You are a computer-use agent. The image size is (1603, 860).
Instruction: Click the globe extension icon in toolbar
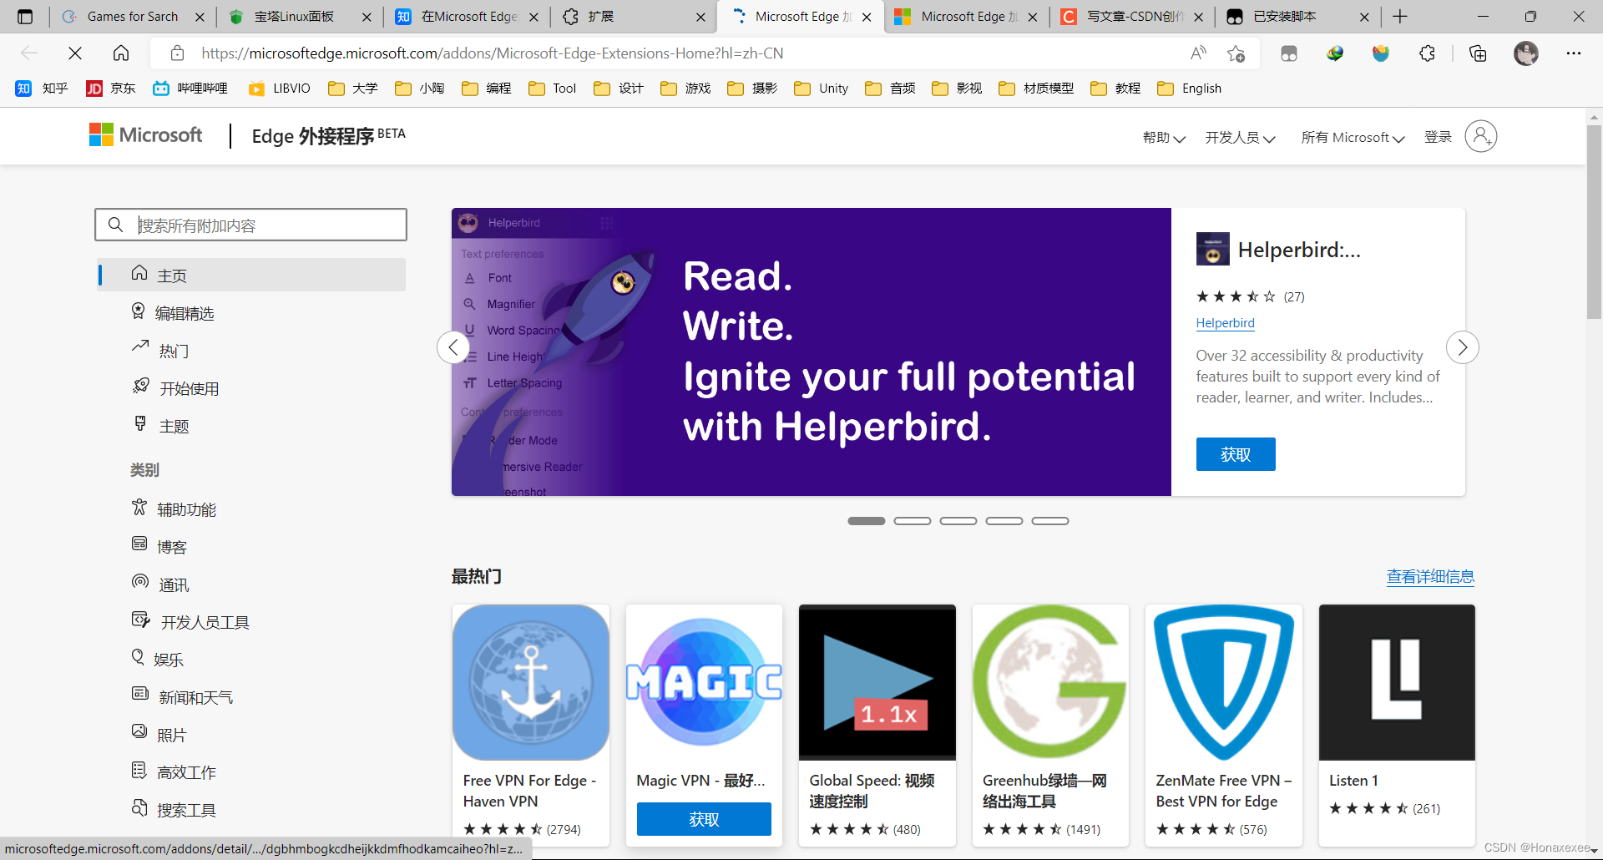(1335, 53)
